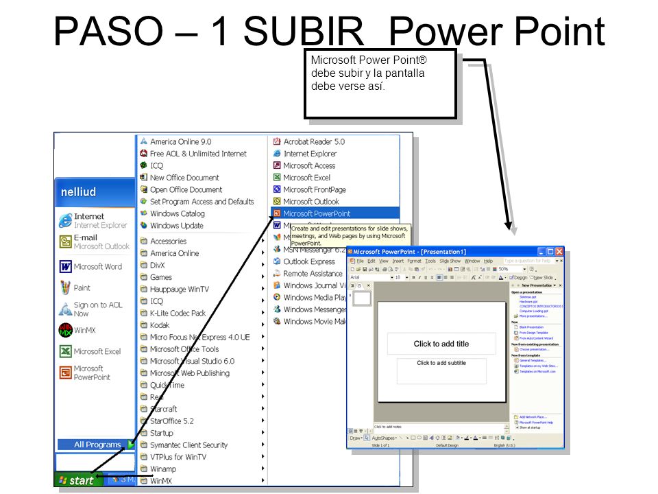The width and height of the screenshot is (658, 494).
Task: Select slide 1 thumbnail in PowerPoint pane
Action: point(362,298)
